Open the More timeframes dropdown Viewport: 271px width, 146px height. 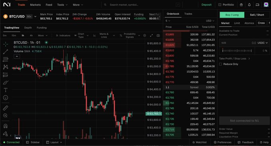click(x=43, y=36)
